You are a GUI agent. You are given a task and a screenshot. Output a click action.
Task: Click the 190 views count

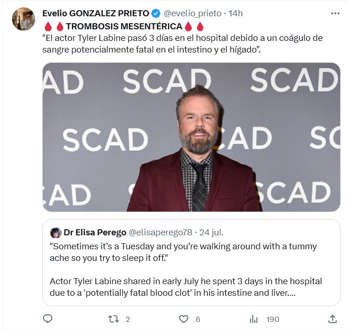click(272, 319)
